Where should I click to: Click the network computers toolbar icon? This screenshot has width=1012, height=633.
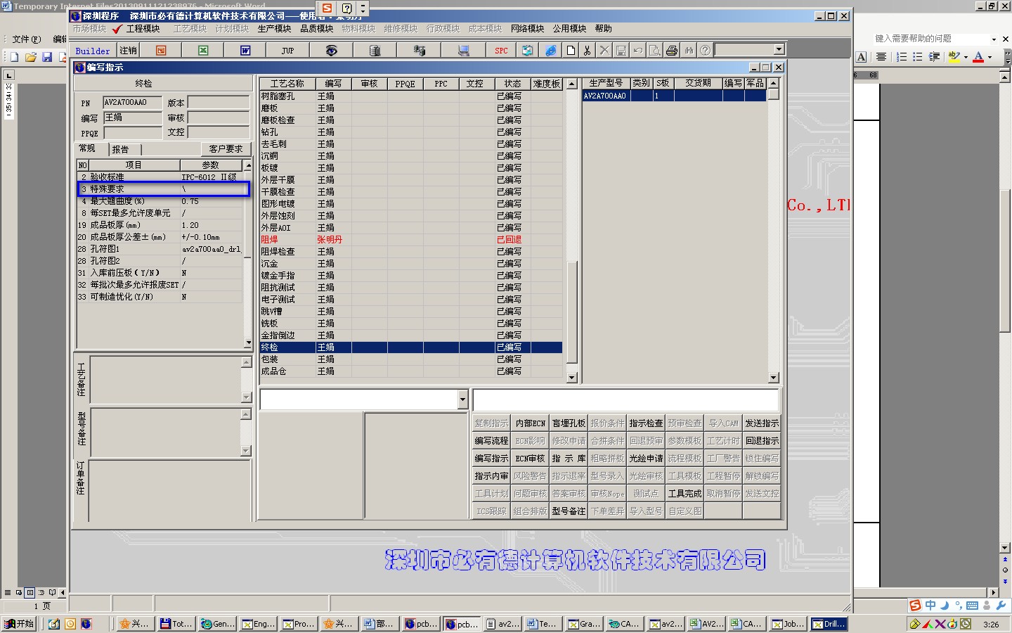pyautogui.click(x=420, y=51)
